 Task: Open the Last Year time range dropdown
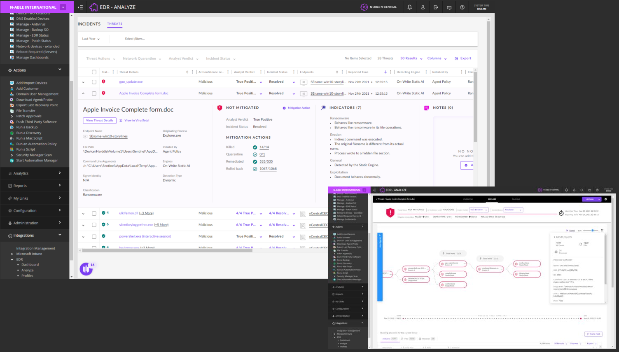(x=91, y=39)
